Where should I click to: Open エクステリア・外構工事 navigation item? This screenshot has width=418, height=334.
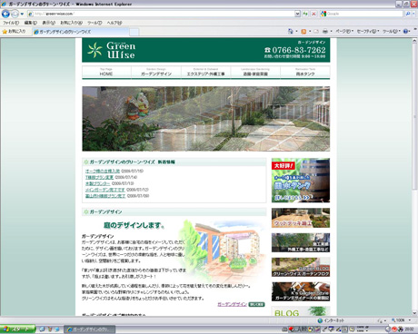pyautogui.click(x=205, y=73)
